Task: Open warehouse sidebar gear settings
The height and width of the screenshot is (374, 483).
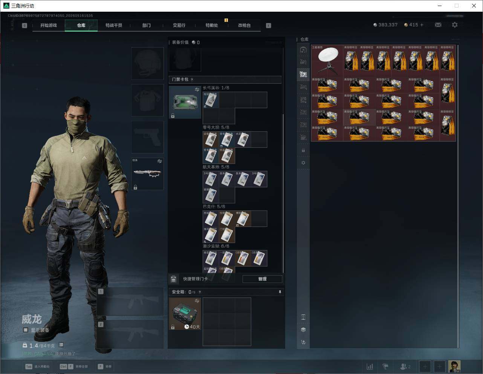Action: point(303,163)
